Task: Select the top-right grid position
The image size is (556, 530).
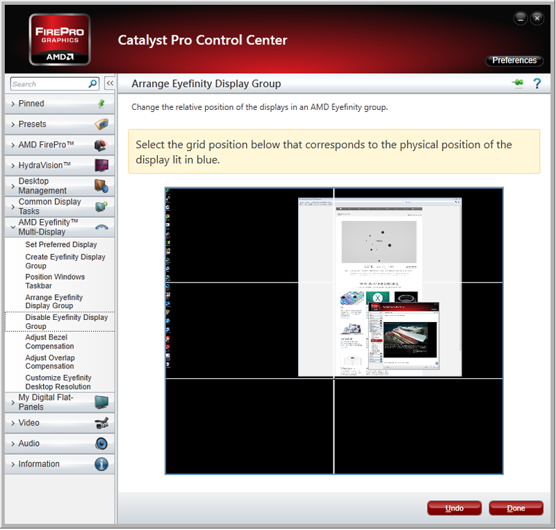Action: click(419, 235)
